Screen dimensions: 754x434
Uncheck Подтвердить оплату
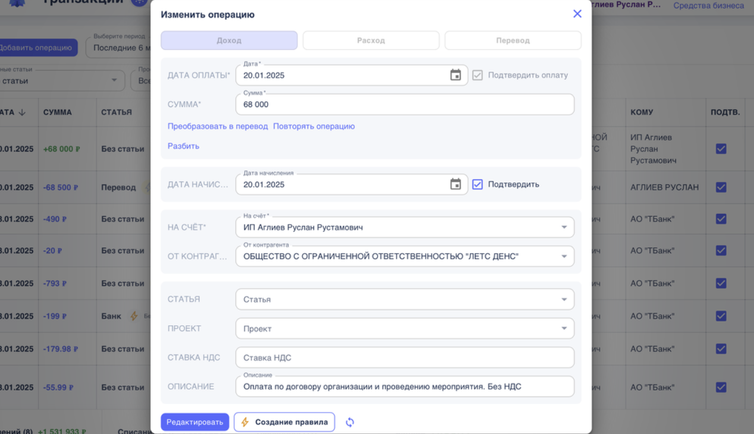[477, 75]
